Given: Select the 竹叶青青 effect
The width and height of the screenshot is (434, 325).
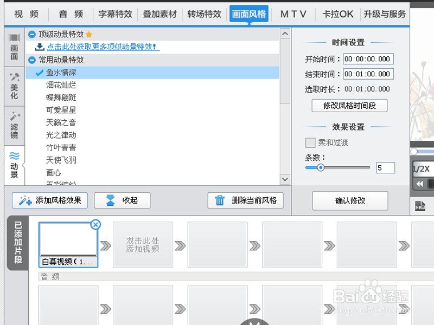Looking at the screenshot, I should pyautogui.click(x=152, y=147).
